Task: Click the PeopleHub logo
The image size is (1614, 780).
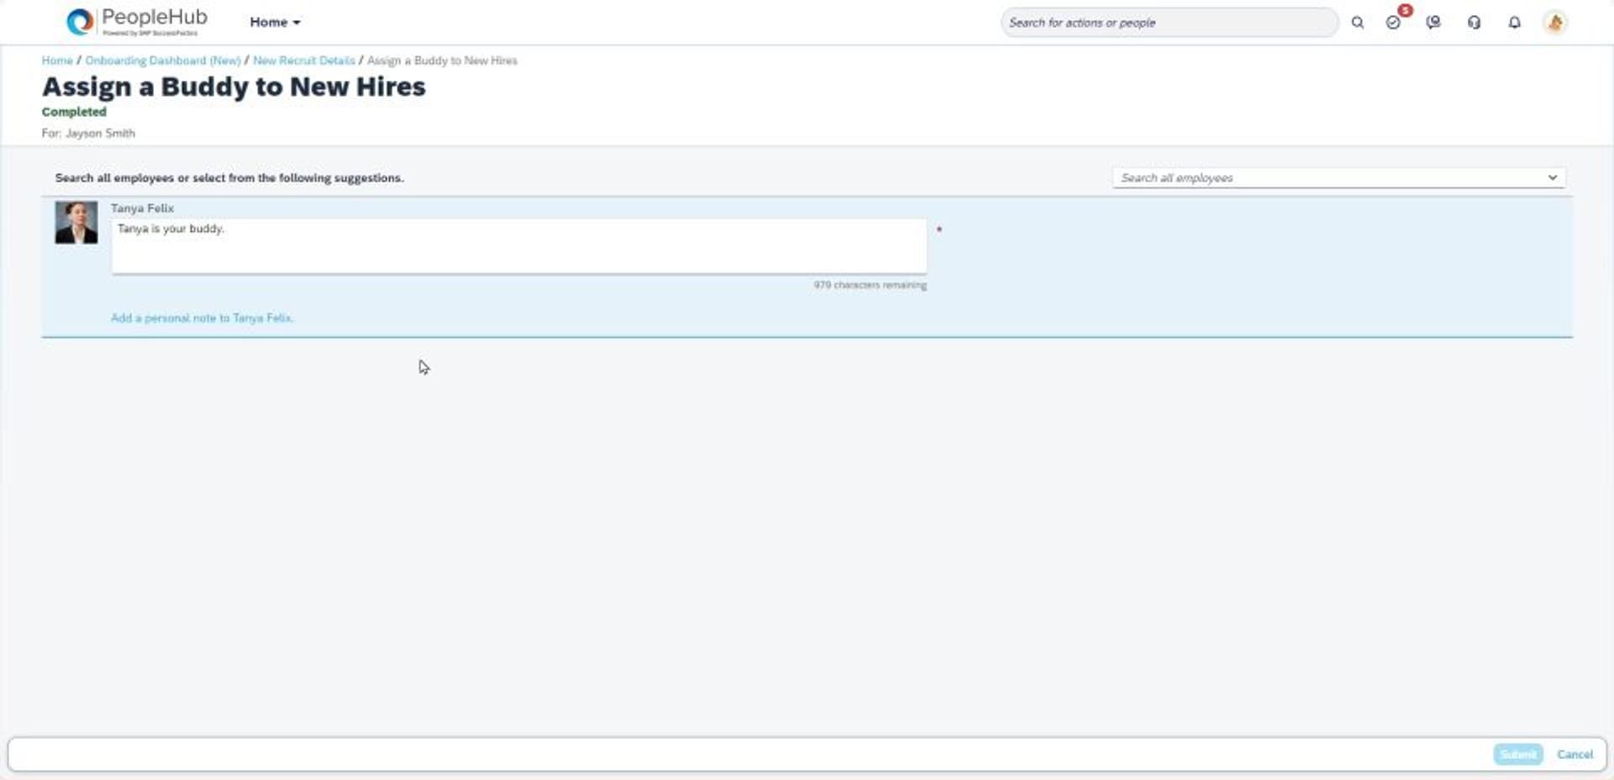Action: click(x=137, y=22)
